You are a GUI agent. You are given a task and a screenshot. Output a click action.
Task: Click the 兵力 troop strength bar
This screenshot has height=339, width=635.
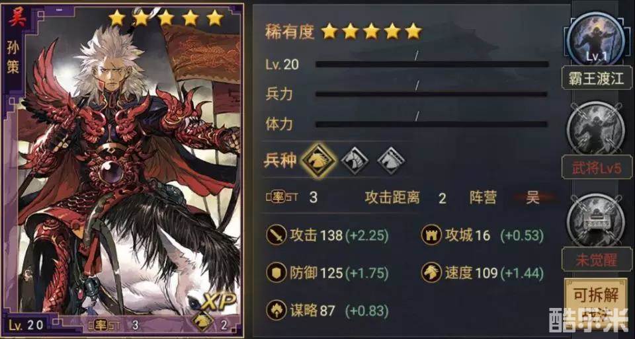coord(432,94)
